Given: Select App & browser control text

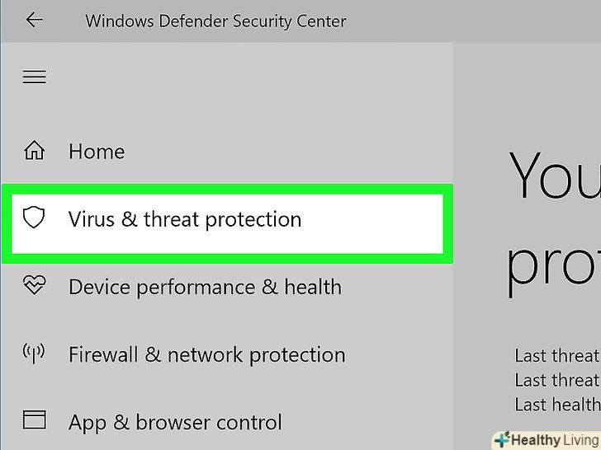Looking at the screenshot, I should click(x=175, y=423).
